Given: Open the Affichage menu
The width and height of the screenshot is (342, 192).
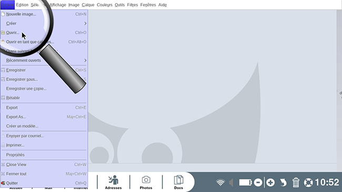Looking at the screenshot, I should tap(58, 5).
